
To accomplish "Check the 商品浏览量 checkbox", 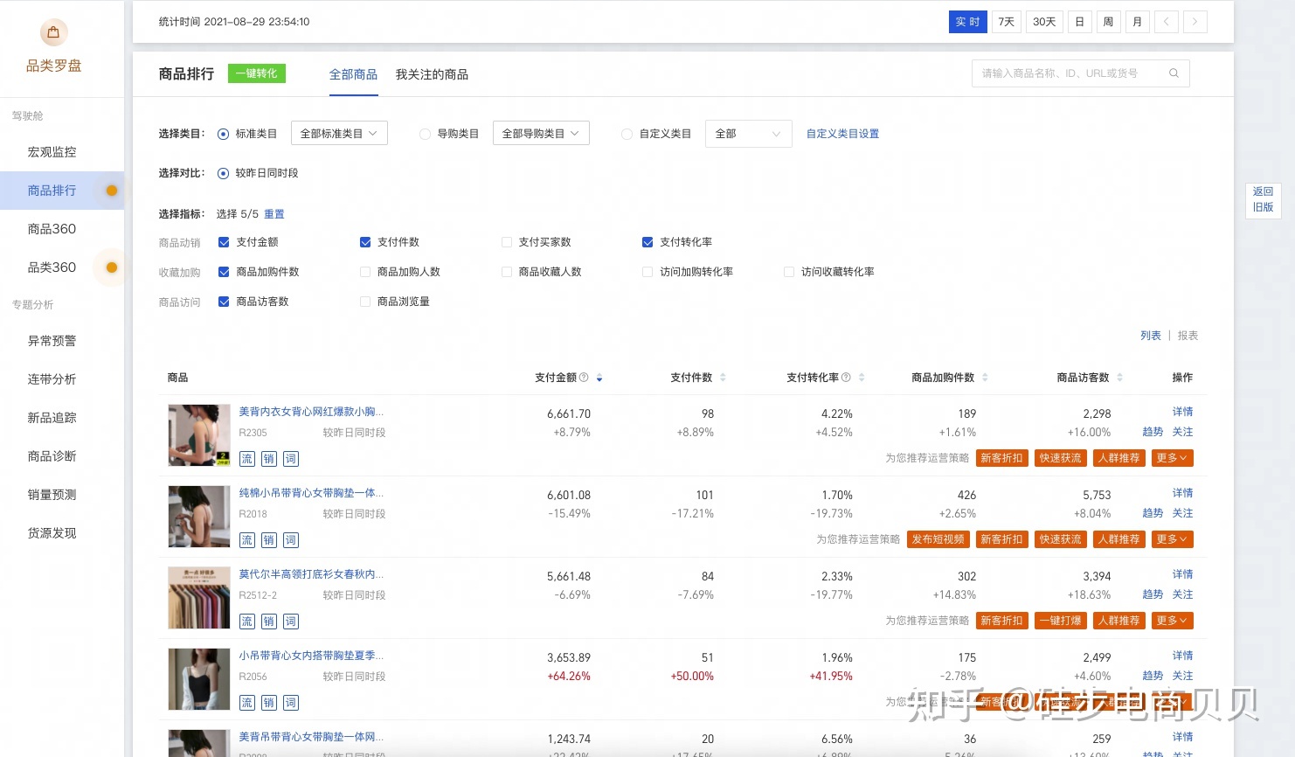I will [365, 302].
